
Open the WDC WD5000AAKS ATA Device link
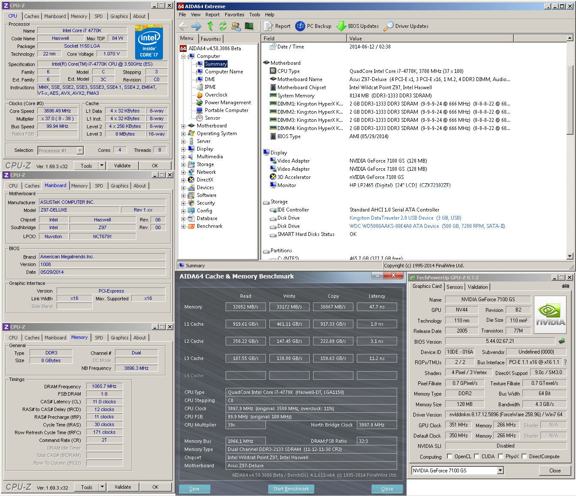[427, 226]
